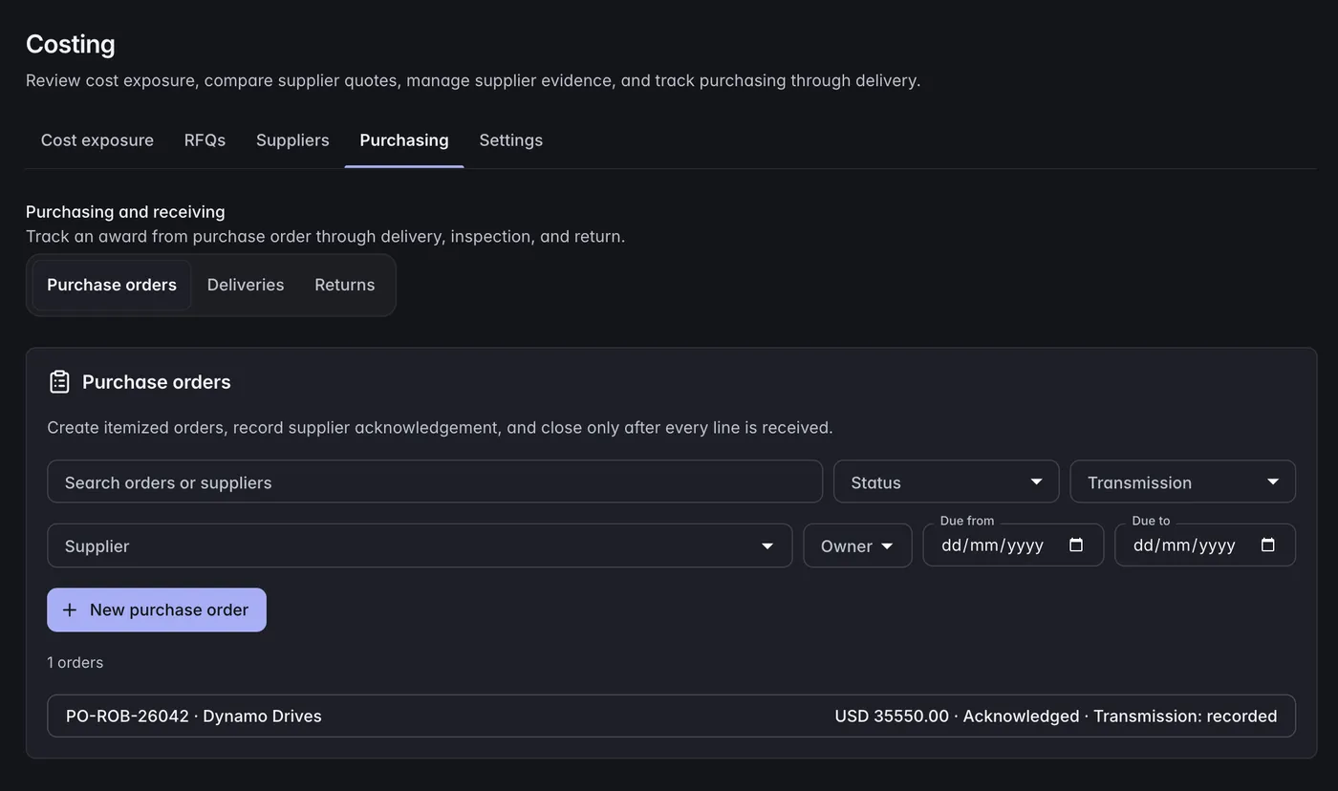
Task: Select the Purchasing tab
Action: click(404, 140)
